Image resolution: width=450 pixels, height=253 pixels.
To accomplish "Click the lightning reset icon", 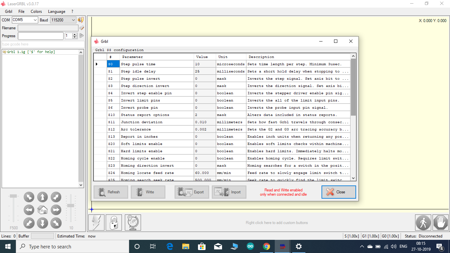I will point(96,222).
